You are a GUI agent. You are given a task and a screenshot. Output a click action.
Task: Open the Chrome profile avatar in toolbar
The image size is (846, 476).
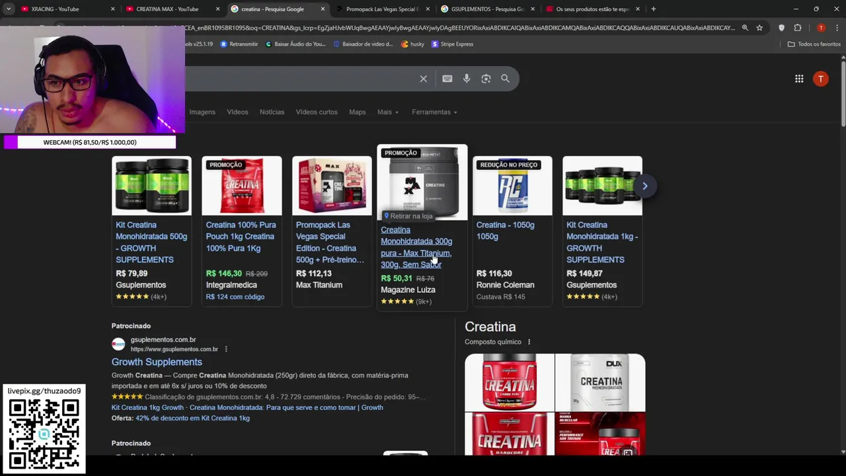pyautogui.click(x=821, y=28)
